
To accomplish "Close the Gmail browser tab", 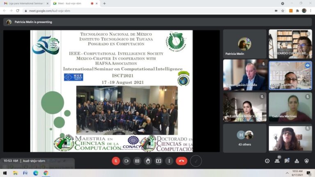I will 48,4.
